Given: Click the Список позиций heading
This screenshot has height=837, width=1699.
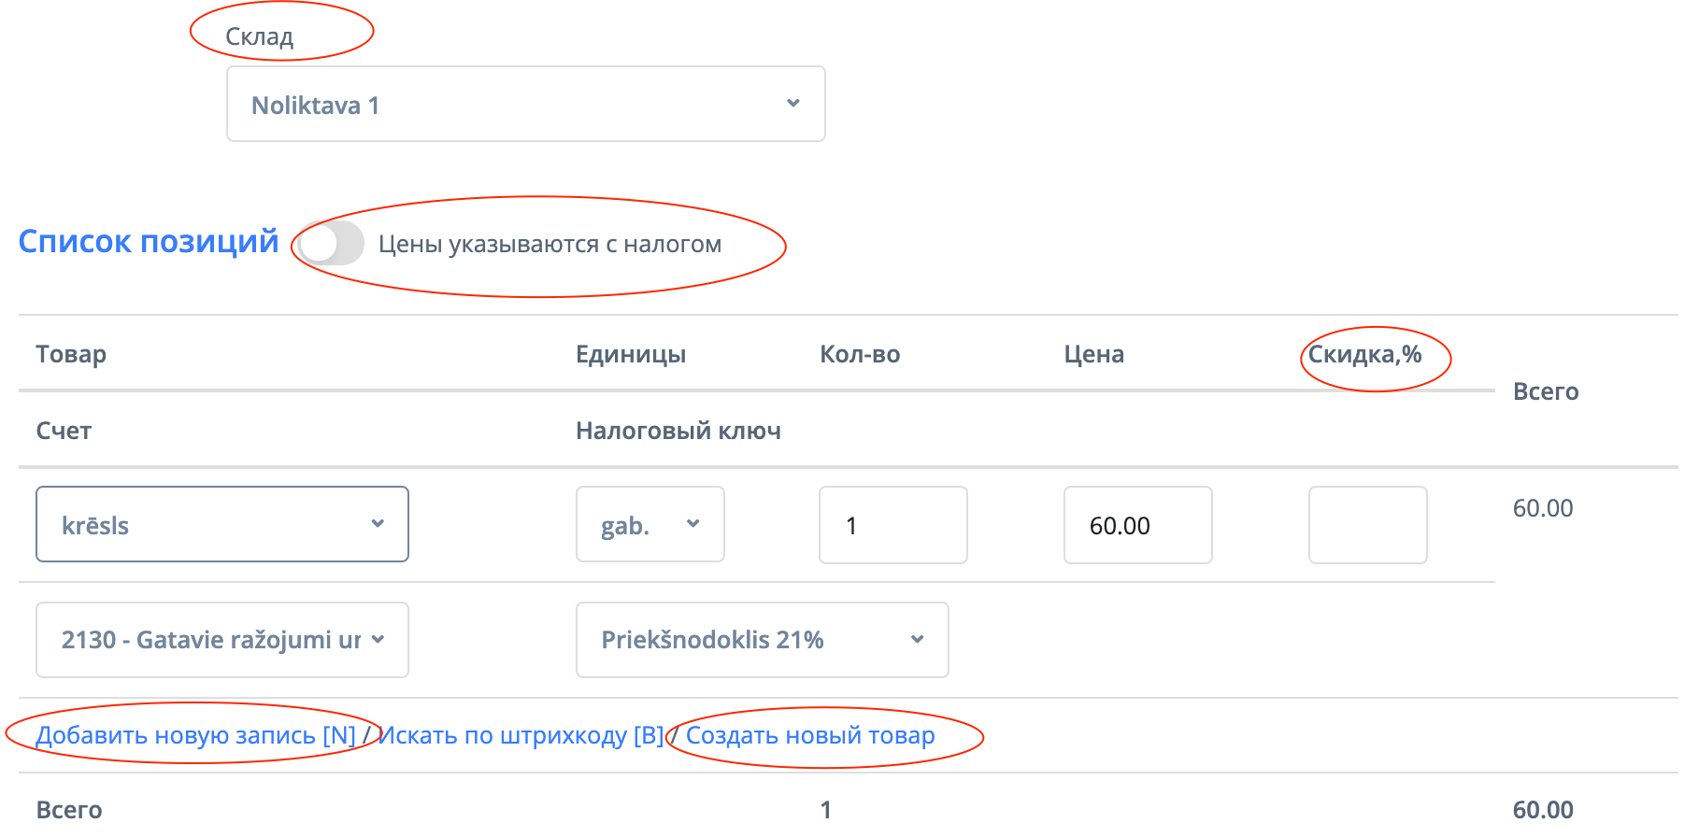Looking at the screenshot, I should [149, 242].
